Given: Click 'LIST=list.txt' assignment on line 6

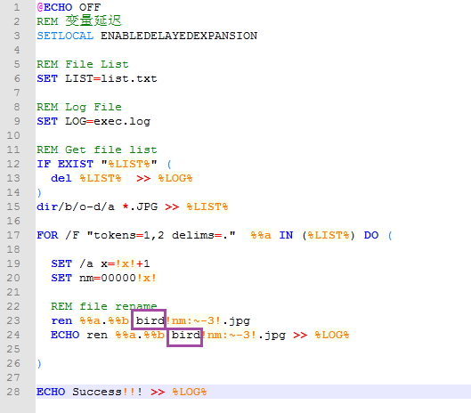Looking at the screenshot, I should point(111,78).
